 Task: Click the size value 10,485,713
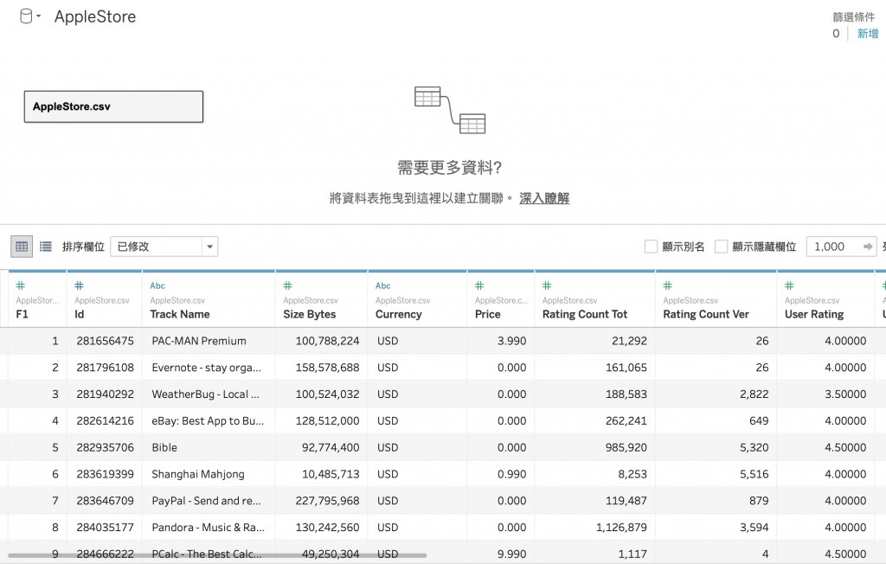[x=331, y=473]
